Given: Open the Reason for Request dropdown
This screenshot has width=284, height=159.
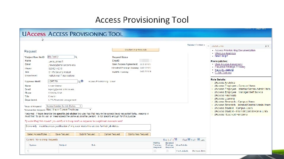Looking at the screenshot, I should tap(69, 110).
